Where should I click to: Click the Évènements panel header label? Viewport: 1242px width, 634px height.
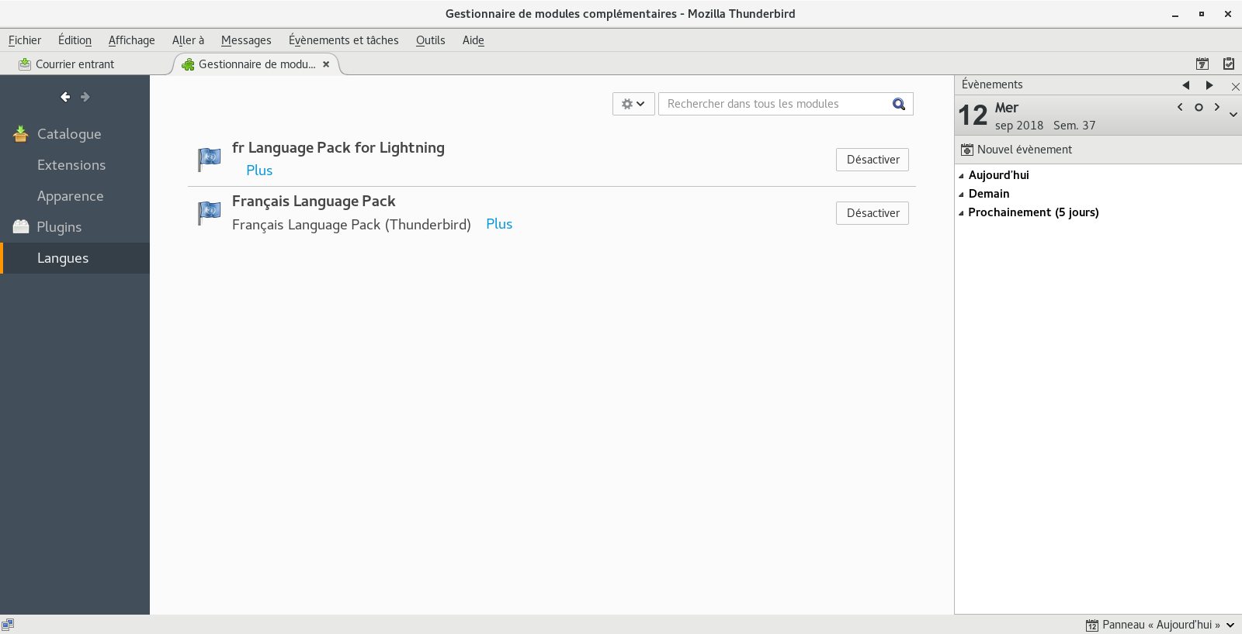pos(992,84)
